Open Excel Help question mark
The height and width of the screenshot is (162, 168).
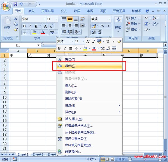(x=148, y=11)
